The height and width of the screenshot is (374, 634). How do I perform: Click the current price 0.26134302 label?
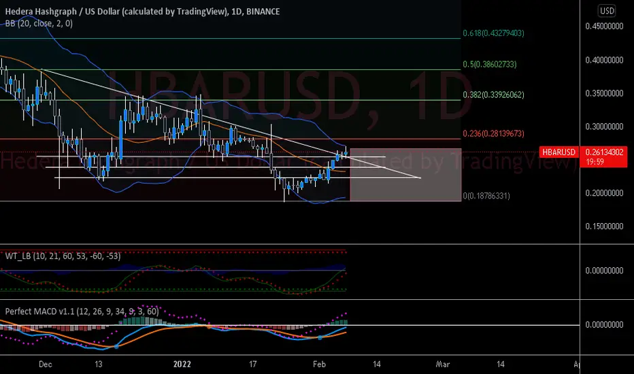click(x=604, y=152)
